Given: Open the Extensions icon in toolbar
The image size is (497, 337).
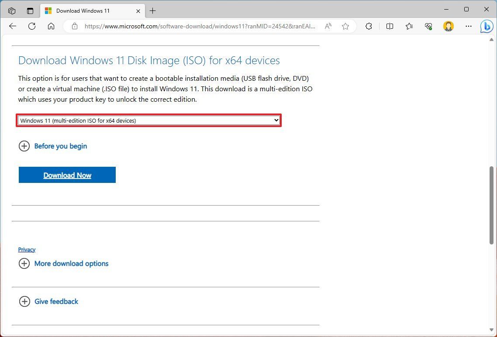Looking at the screenshot, I should tap(369, 26).
